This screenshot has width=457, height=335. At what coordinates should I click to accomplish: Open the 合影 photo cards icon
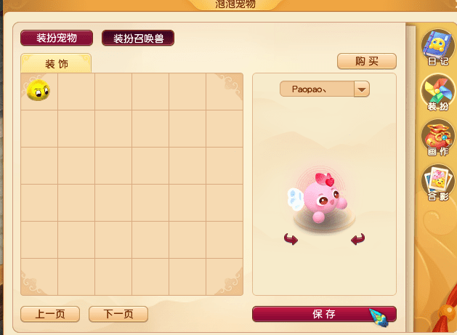[x=438, y=183]
